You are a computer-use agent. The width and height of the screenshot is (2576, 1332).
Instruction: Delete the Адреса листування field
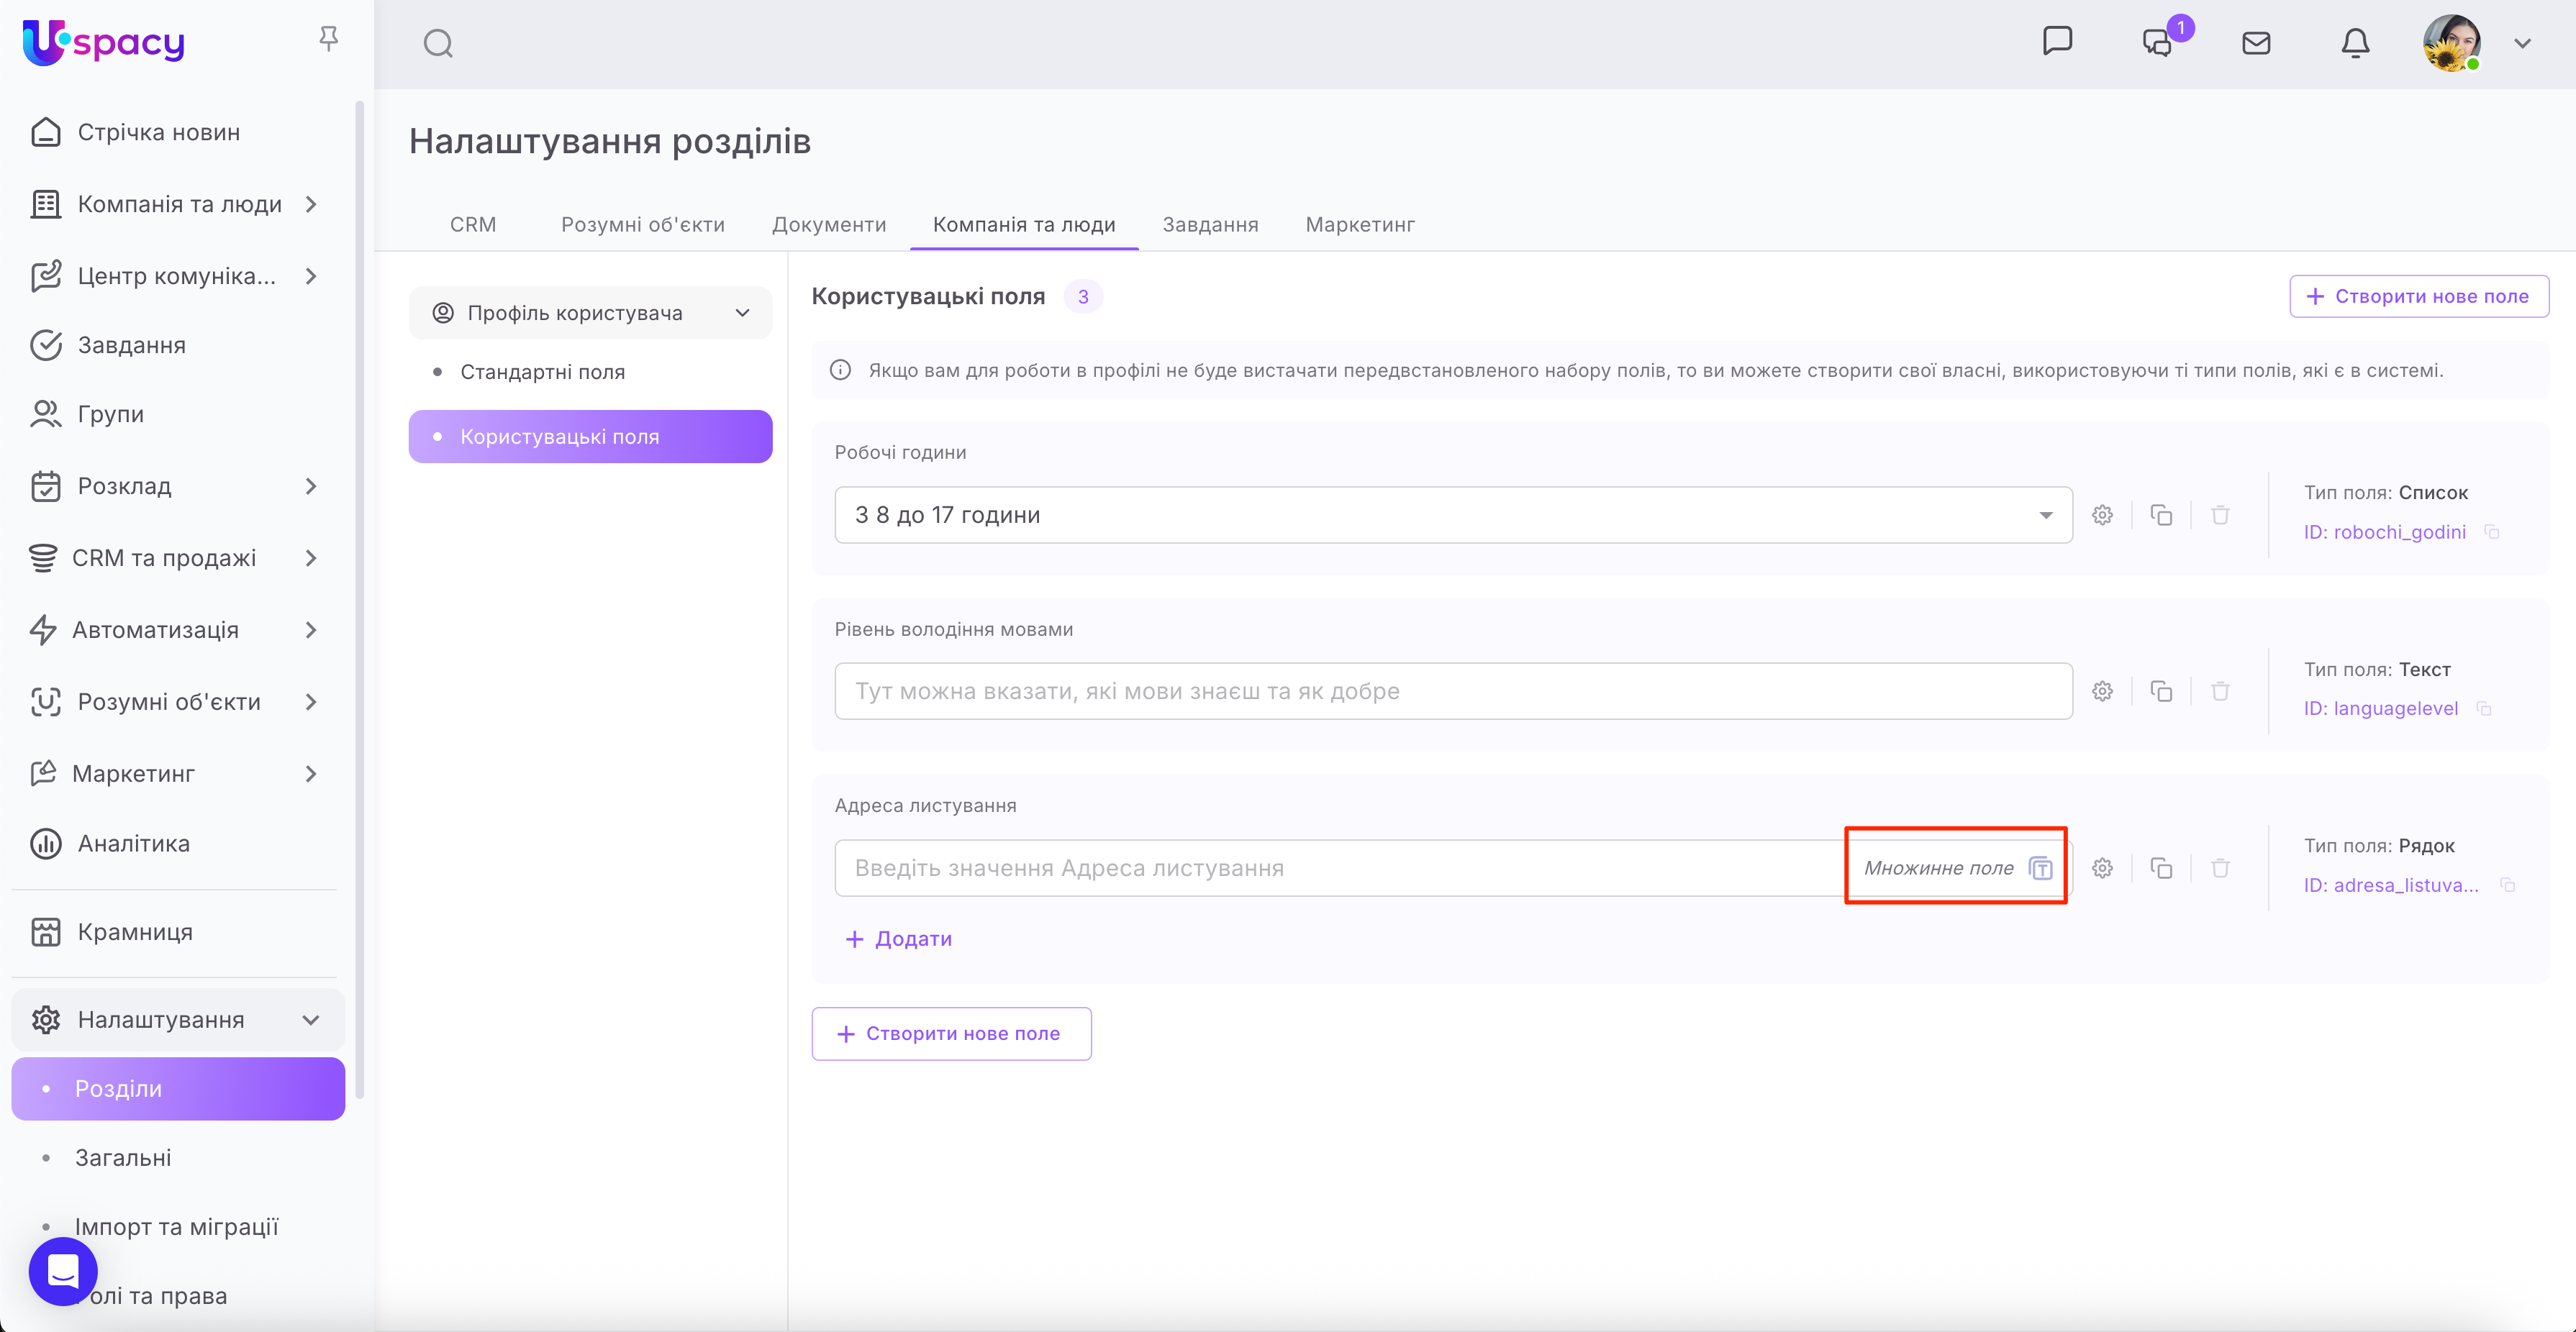tap(2220, 868)
